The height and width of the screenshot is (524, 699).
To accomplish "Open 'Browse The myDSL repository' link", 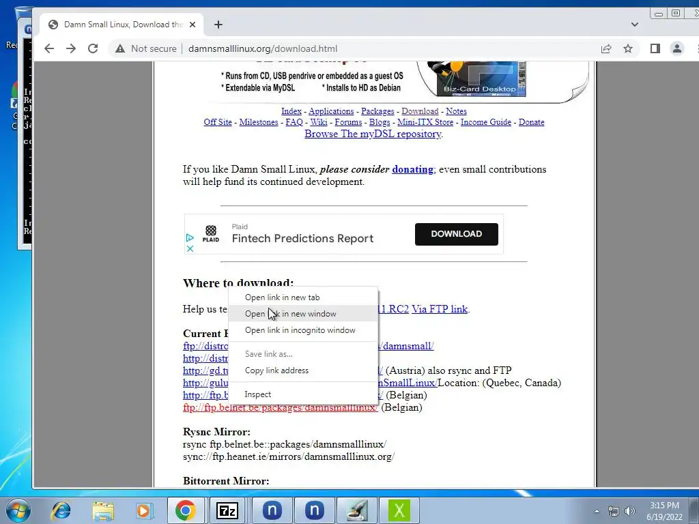I will tap(373, 134).
